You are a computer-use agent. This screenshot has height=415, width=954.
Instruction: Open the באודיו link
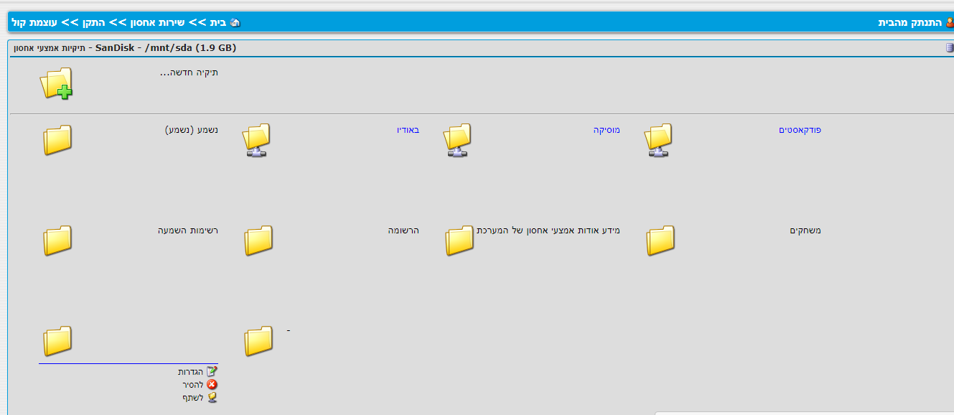[x=408, y=130]
